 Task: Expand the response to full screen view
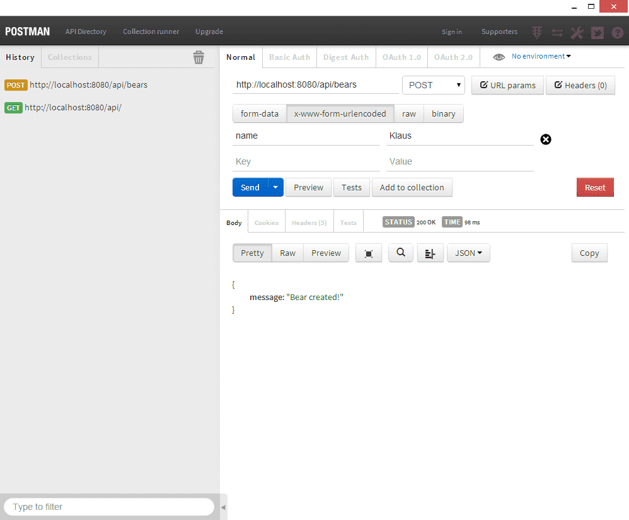[369, 253]
